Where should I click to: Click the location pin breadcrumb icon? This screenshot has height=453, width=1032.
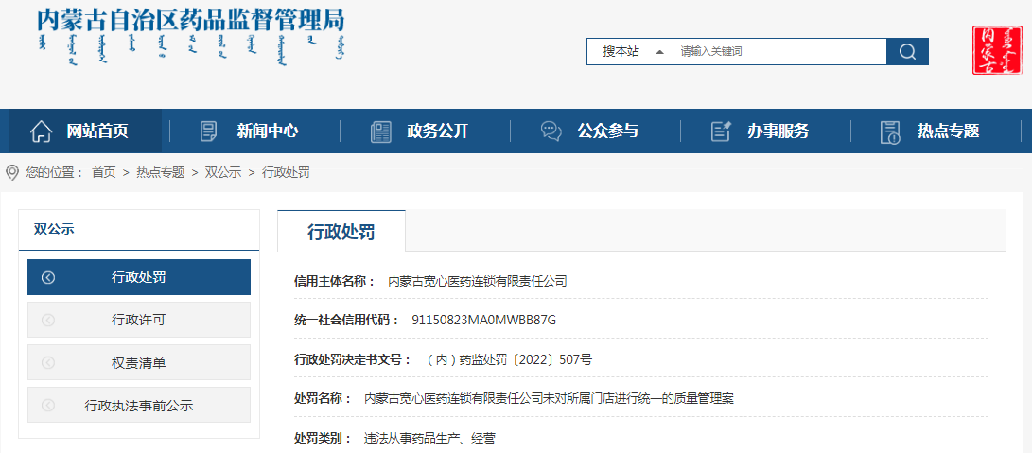12,172
